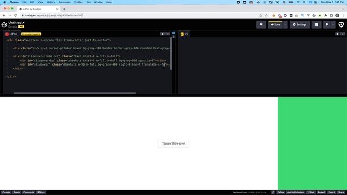Open Chrome profile avatar
This screenshot has width=347, height=195.
point(337,15)
